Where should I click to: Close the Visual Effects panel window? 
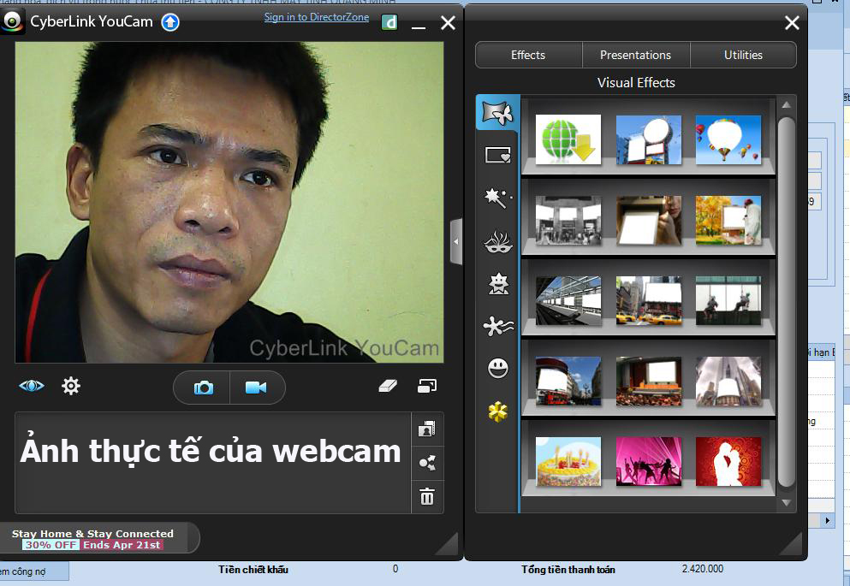pos(792,23)
